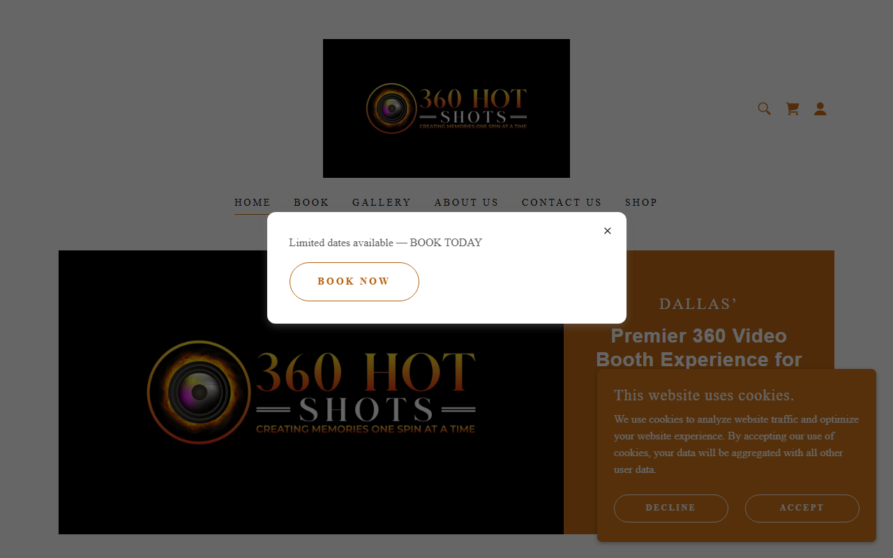Viewport: 893px width, 558px height.
Task: Click the large 360 Hot Shots hero image
Action: (x=311, y=392)
